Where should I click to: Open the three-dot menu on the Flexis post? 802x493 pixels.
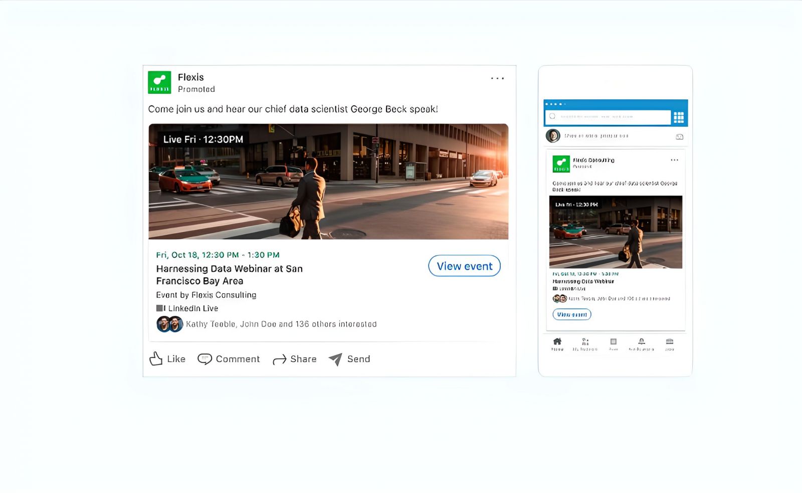click(497, 78)
